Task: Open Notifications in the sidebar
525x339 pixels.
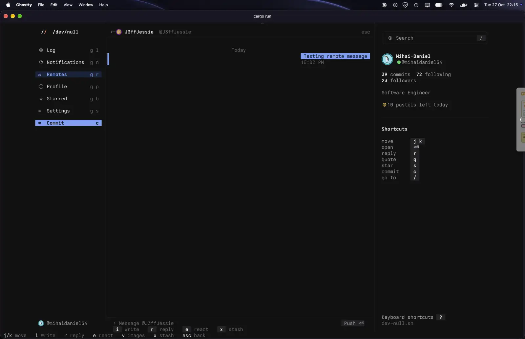Action: 68,62
